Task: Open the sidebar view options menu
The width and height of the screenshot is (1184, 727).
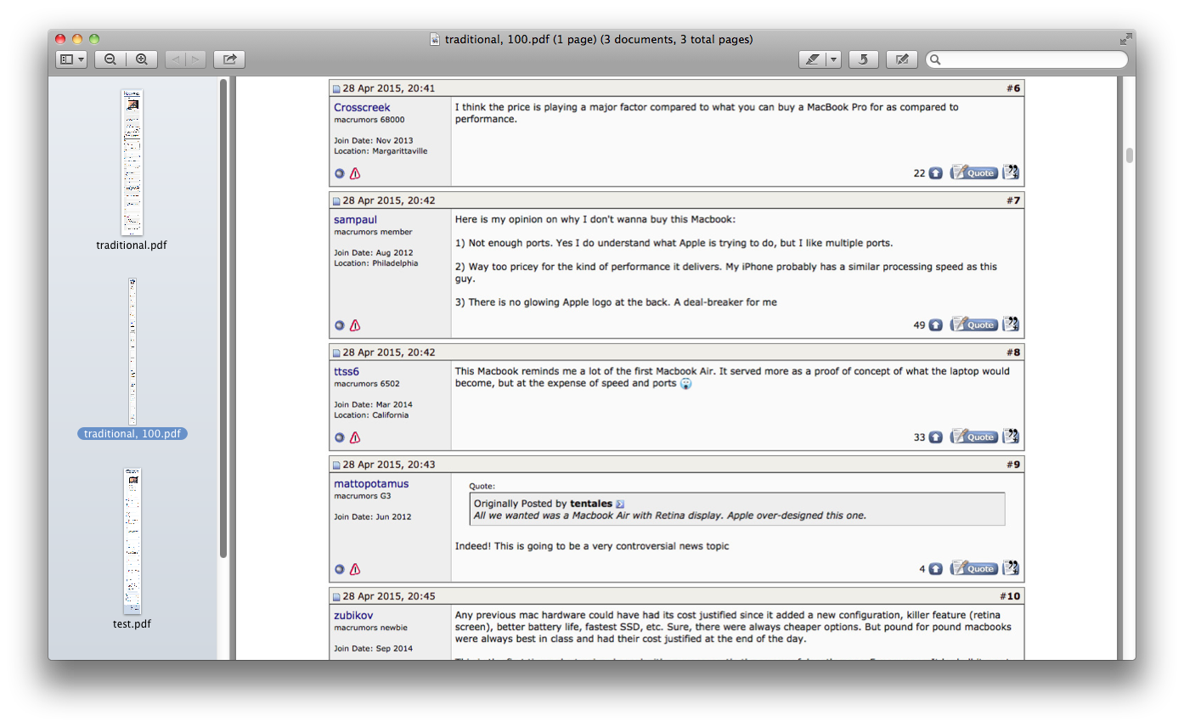Action: (71, 59)
